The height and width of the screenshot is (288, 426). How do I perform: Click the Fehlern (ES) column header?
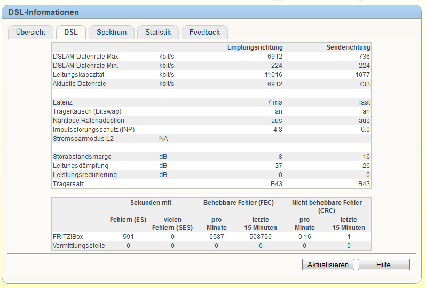(128, 220)
